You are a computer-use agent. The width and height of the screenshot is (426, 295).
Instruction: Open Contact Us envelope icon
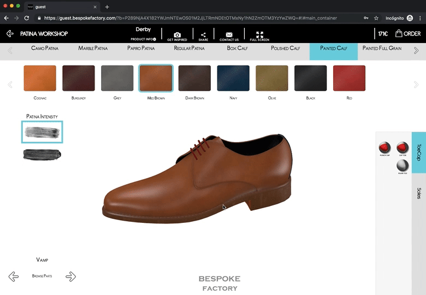pyautogui.click(x=229, y=36)
